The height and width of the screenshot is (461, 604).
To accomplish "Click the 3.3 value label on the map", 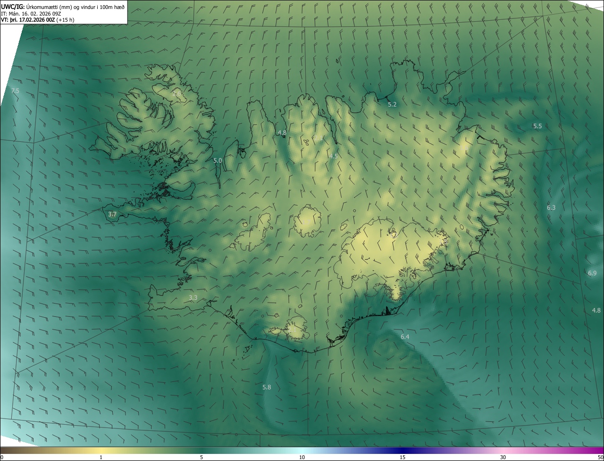I will click(x=193, y=297).
